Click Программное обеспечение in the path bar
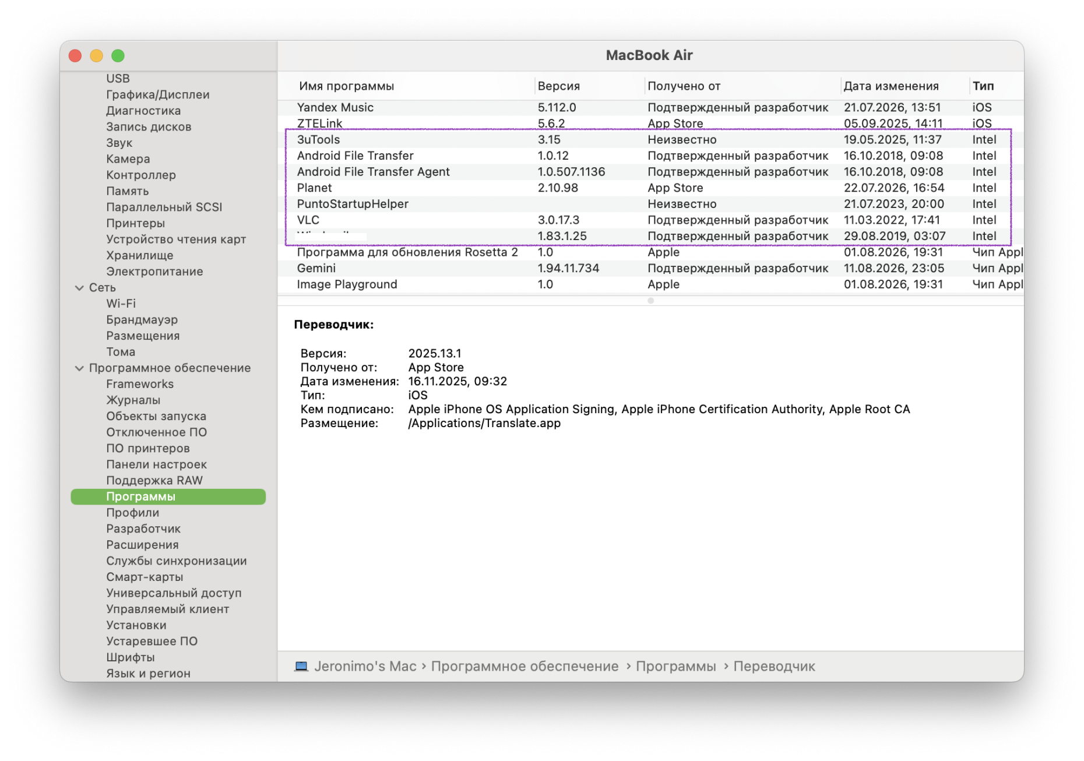The width and height of the screenshot is (1084, 761). pos(525,666)
